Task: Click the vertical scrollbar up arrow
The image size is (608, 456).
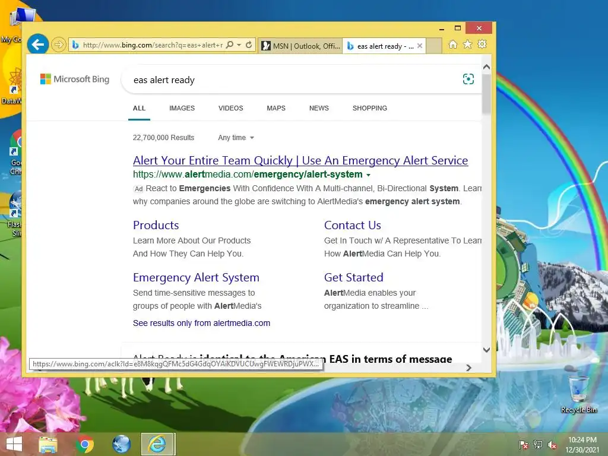Action: coord(487,66)
